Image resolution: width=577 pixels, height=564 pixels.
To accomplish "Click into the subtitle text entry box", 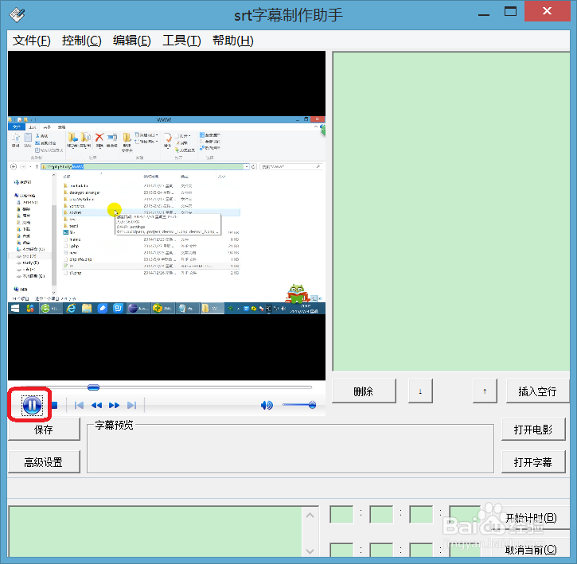I will coord(155,531).
